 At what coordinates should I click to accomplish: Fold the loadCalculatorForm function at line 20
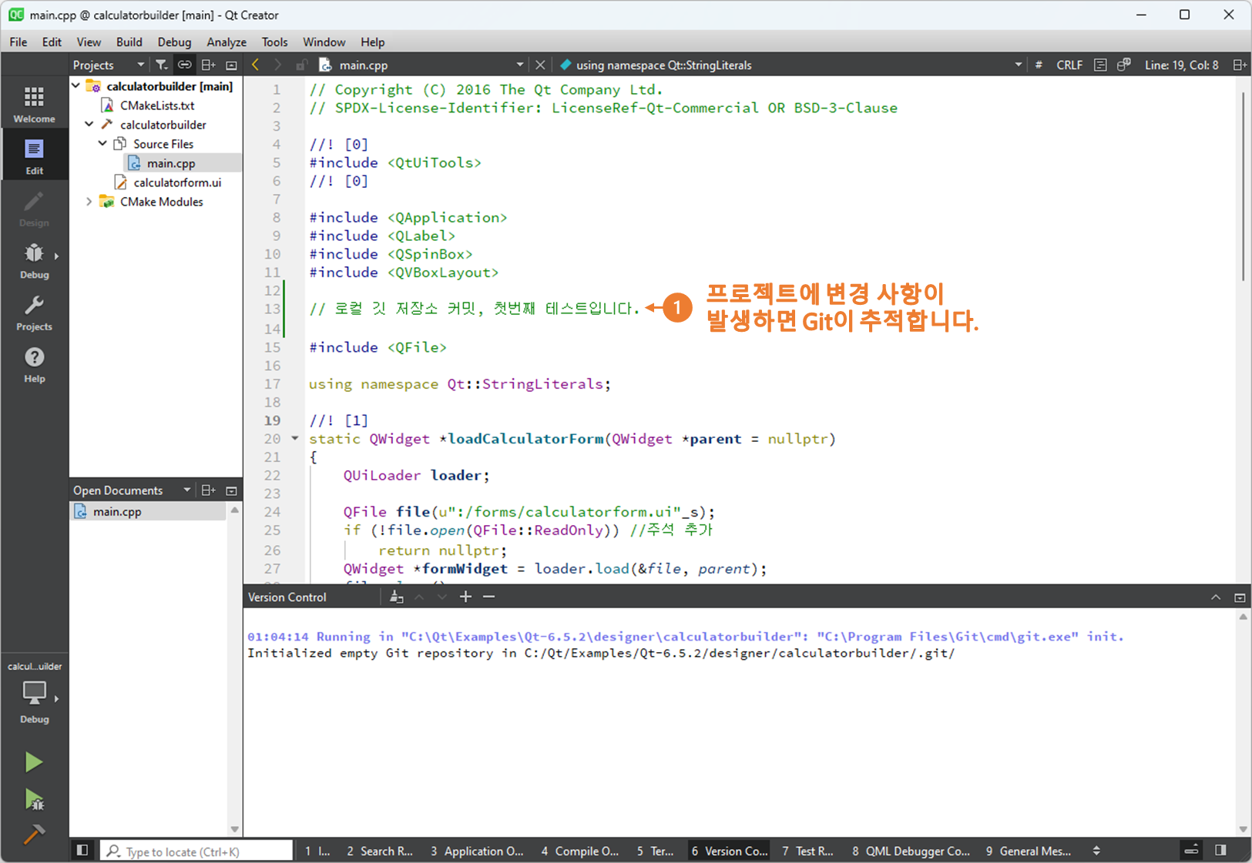tap(295, 439)
